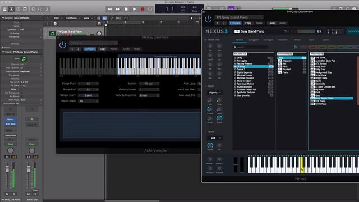Open the Functions menu in Tracks area
Image resolution: width=359 pixels, height=202 pixels.
point(71,18)
